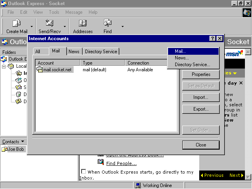Select the Outbox folder icon

click(x=19, y=80)
